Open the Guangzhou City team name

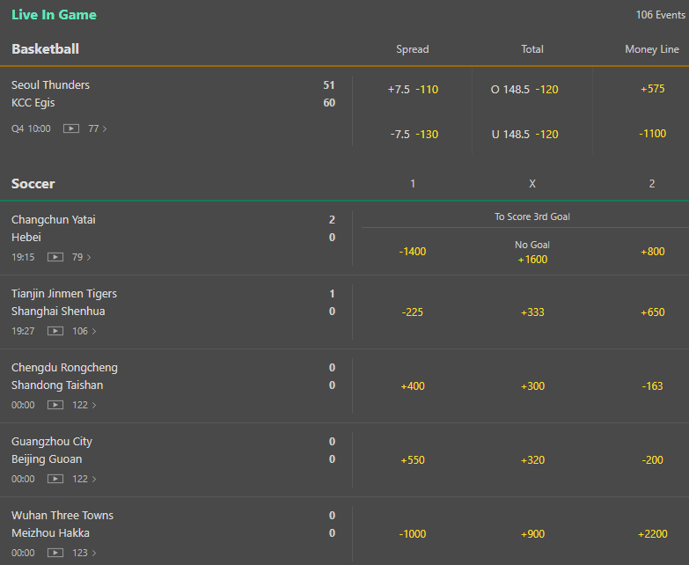click(52, 442)
